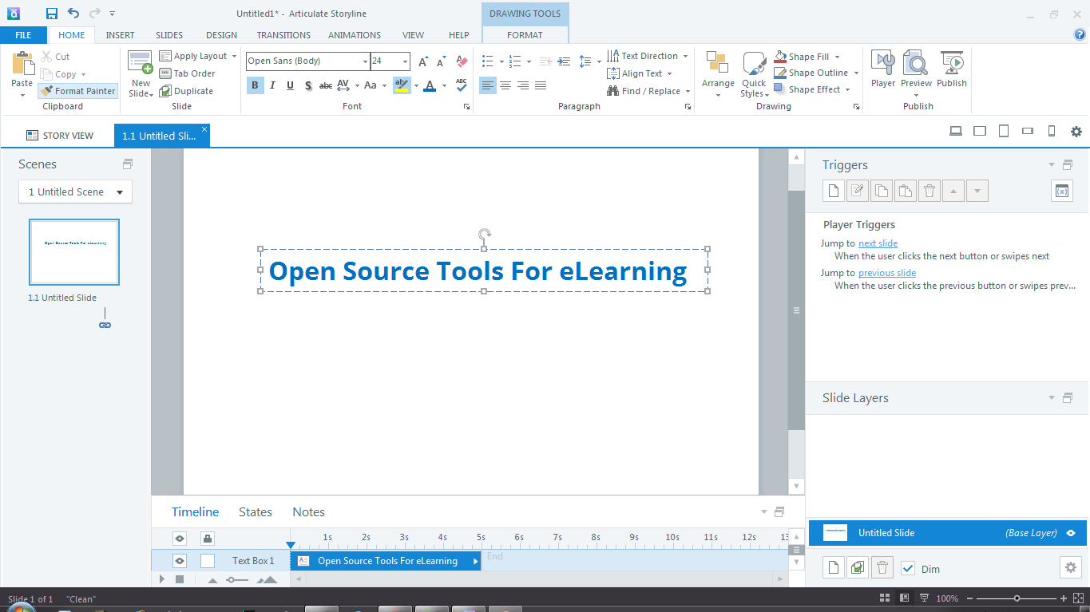Open the Tab Order button

187,73
